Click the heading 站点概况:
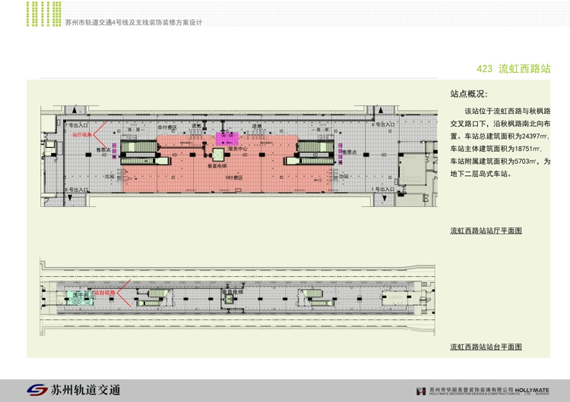 [469, 94]
